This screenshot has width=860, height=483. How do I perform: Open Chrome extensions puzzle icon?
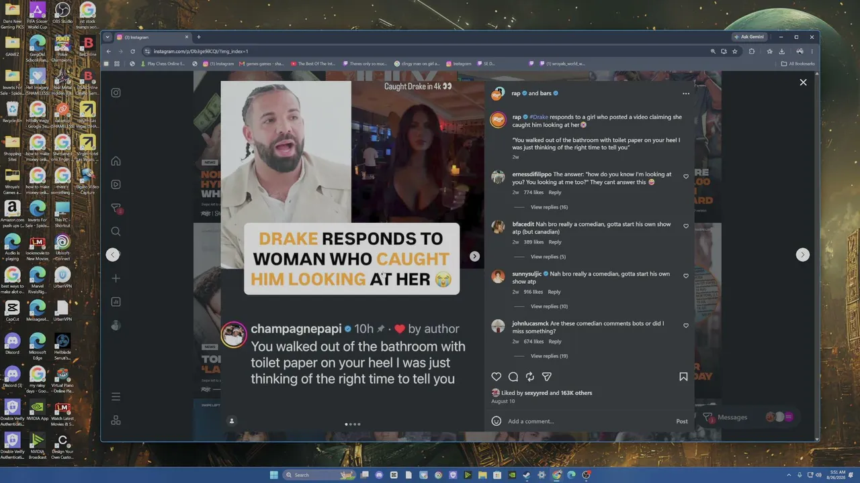[x=752, y=51]
